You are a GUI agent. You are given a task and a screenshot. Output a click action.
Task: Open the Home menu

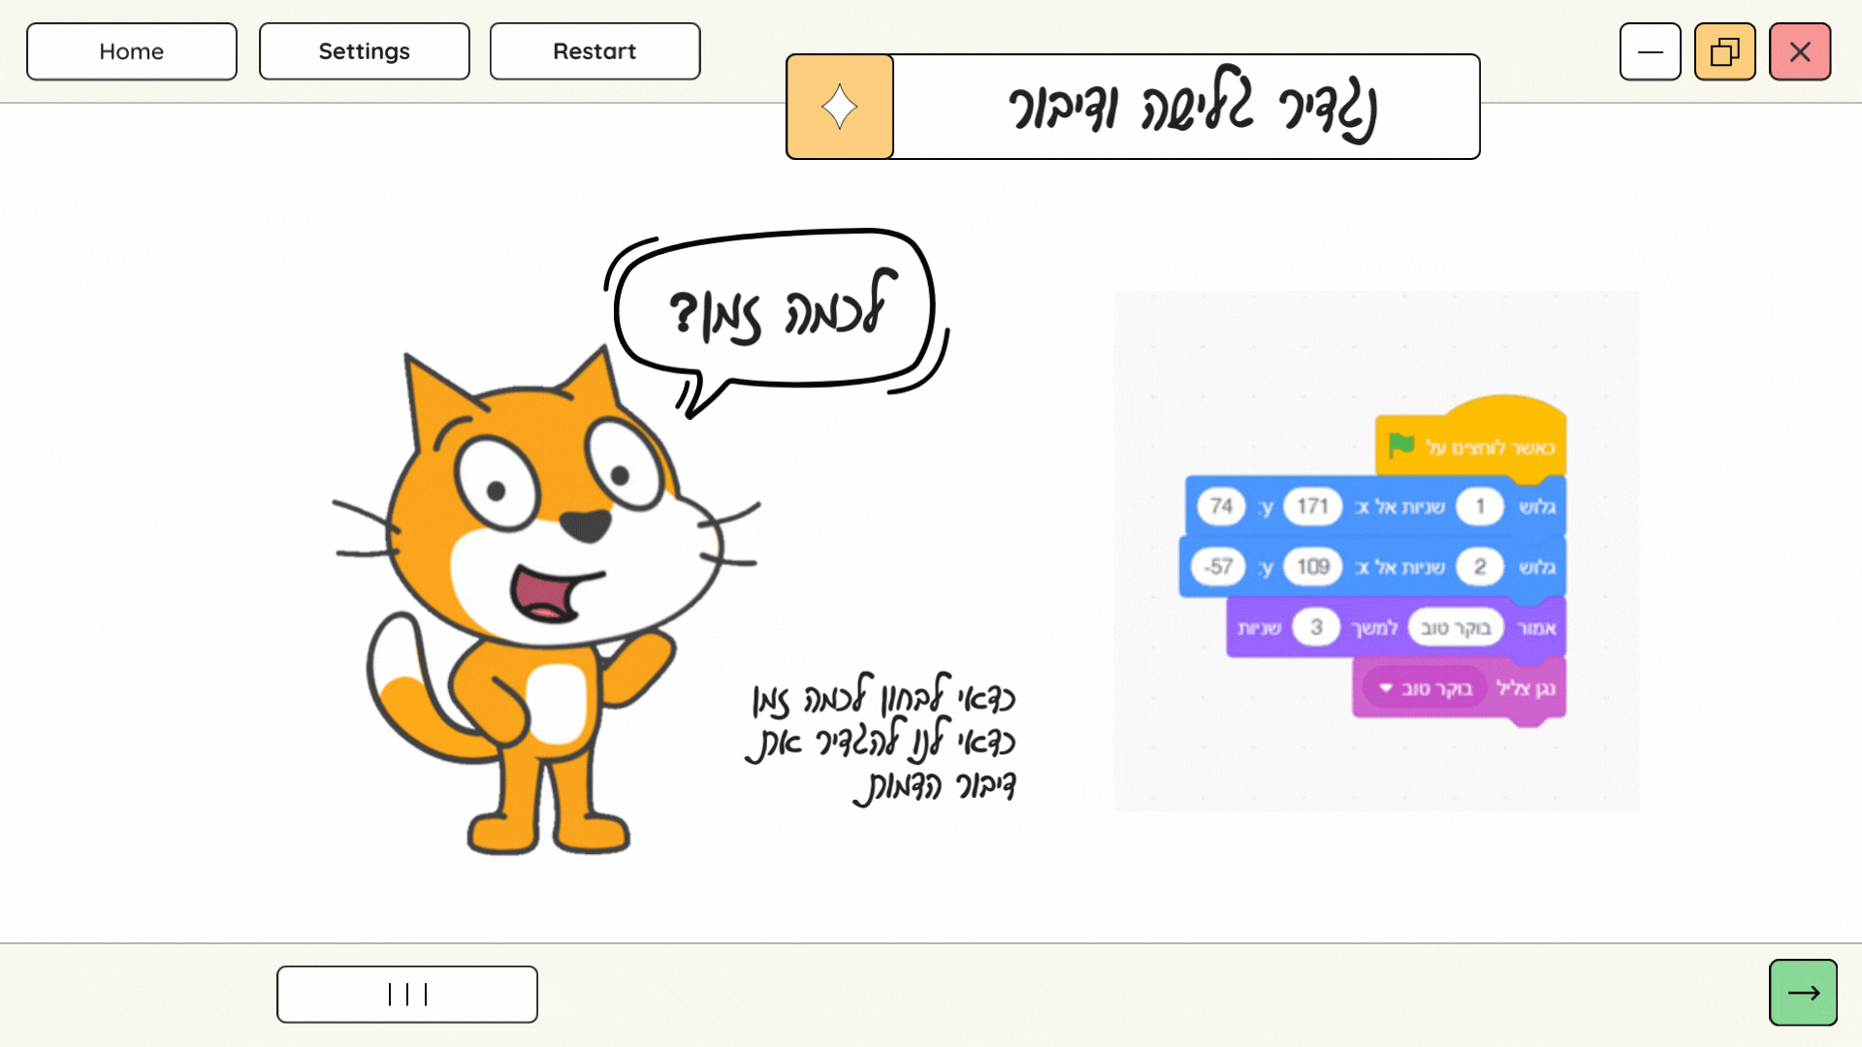click(131, 51)
